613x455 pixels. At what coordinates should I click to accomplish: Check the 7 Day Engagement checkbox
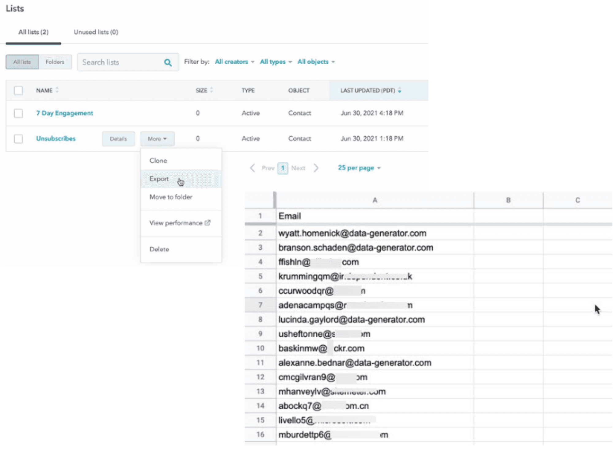click(x=18, y=113)
